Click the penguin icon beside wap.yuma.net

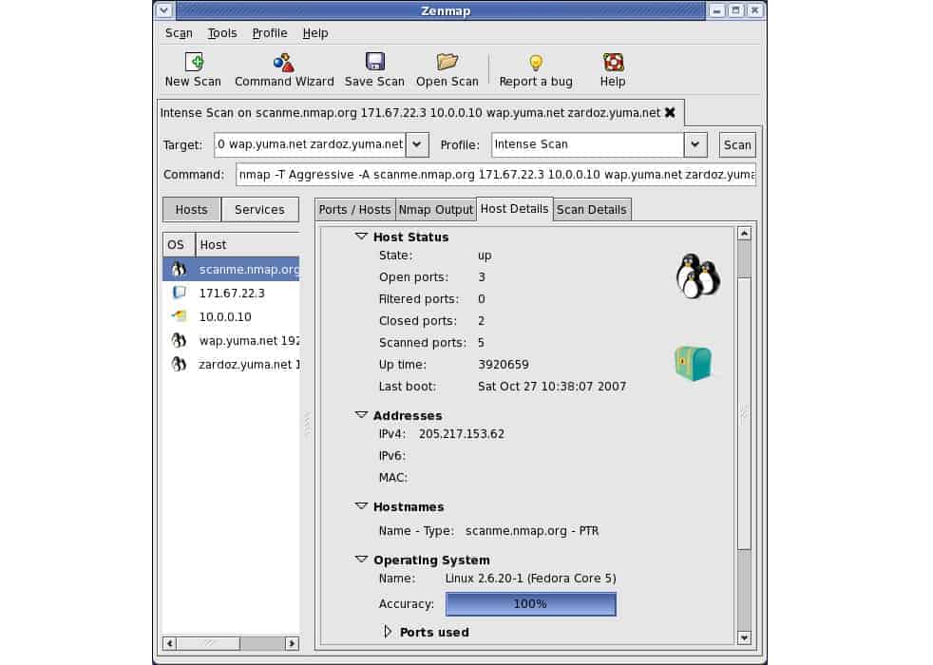179,340
